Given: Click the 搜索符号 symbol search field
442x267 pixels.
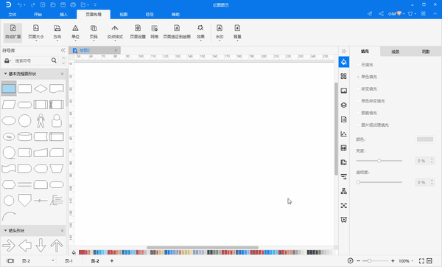Looking at the screenshot, I should click(x=32, y=60).
